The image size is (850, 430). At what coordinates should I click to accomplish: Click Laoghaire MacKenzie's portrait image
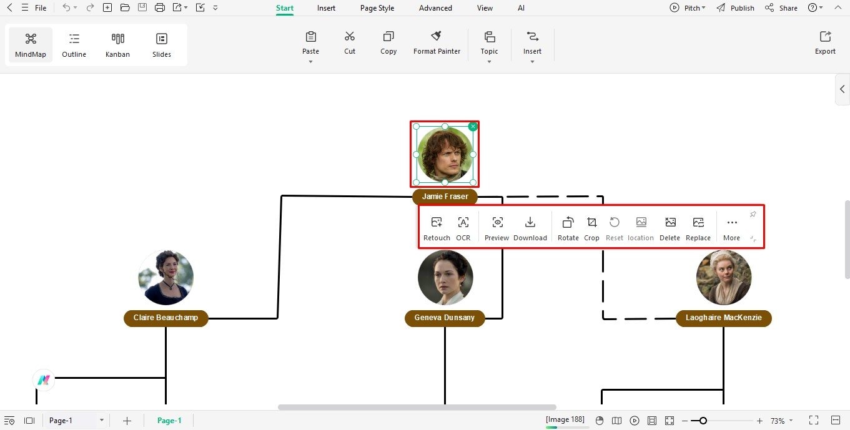coord(724,278)
